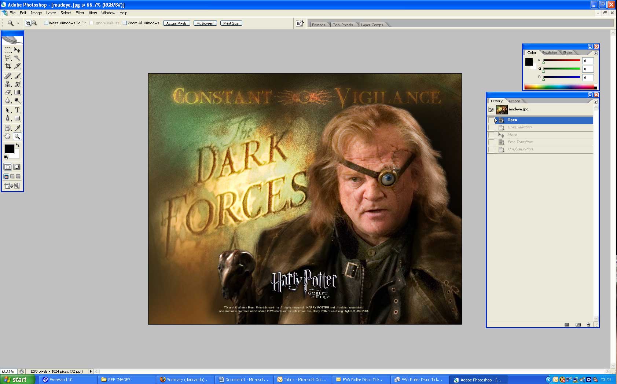This screenshot has height=384, width=617.
Task: Open the History panel options menu
Action: 596,102
